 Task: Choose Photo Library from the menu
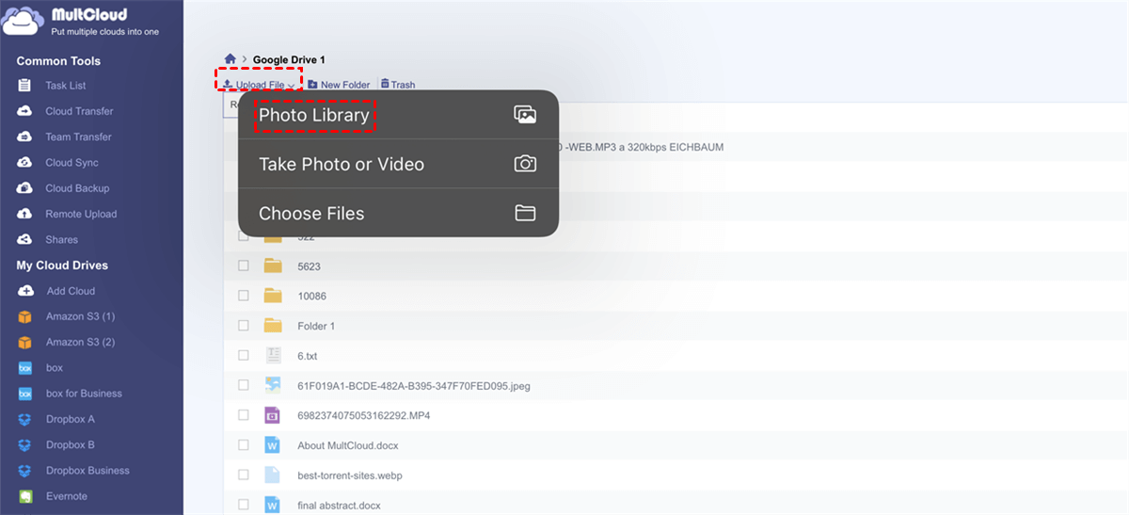[x=398, y=115]
